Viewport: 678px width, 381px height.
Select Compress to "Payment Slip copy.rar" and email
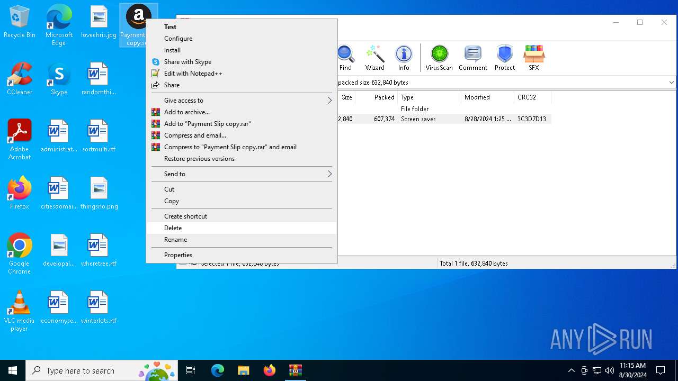pyautogui.click(x=242, y=147)
